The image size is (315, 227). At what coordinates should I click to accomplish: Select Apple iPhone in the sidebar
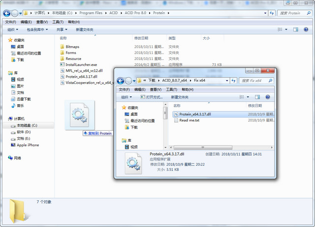(28, 145)
